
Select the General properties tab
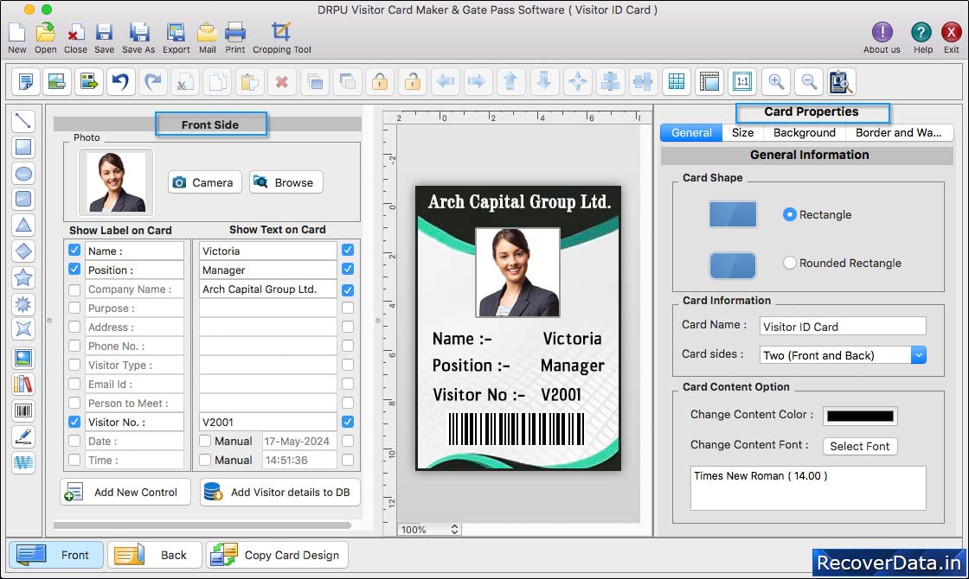coord(691,133)
